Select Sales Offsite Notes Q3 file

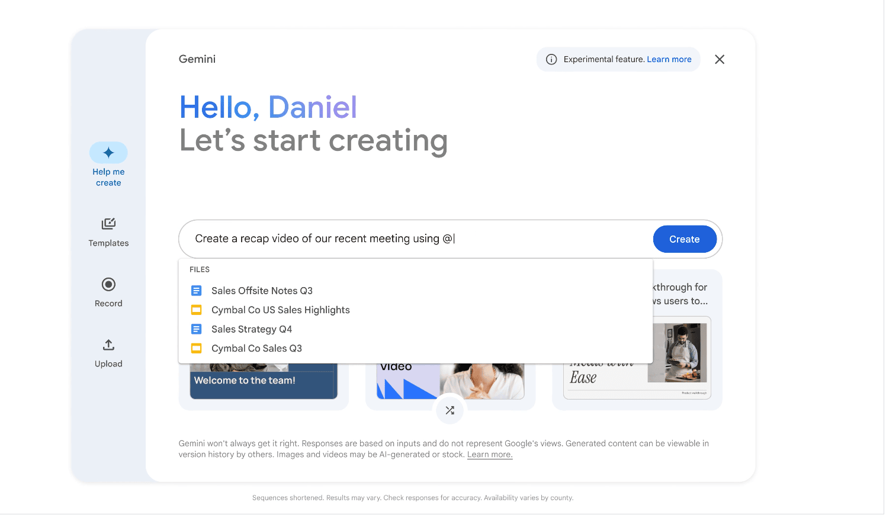pyautogui.click(x=262, y=291)
